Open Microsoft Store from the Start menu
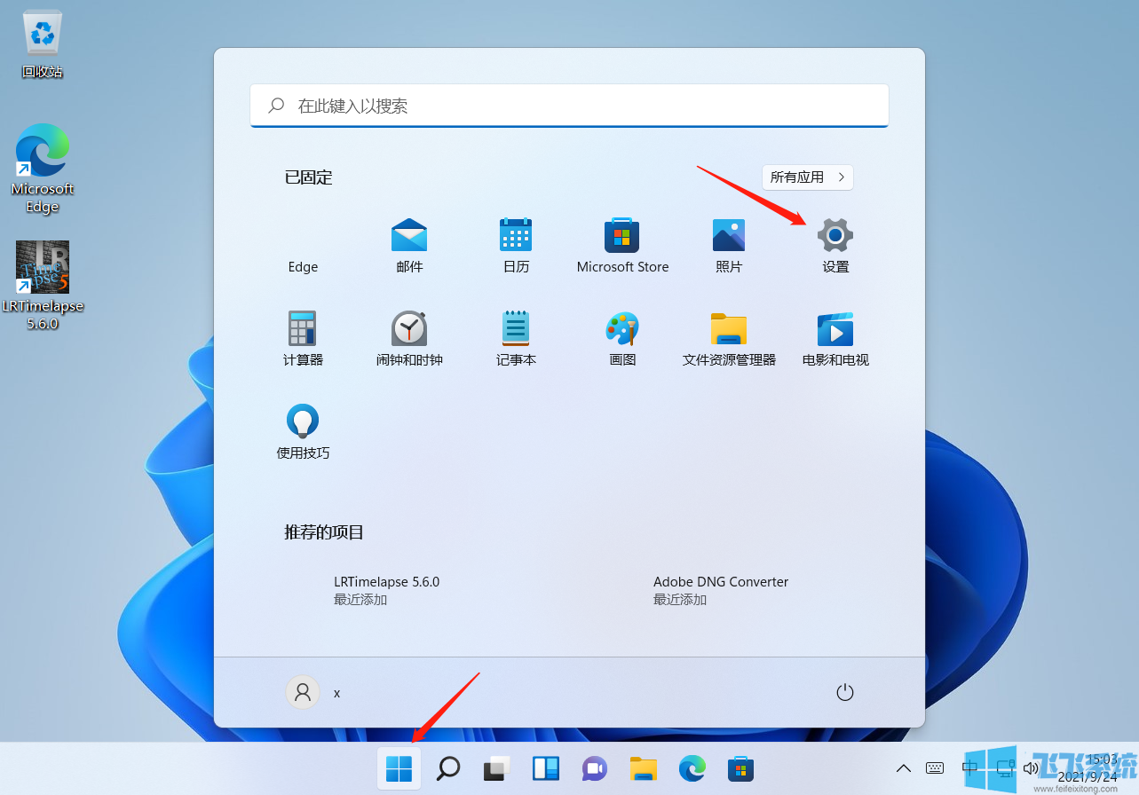Image resolution: width=1139 pixels, height=795 pixels. [x=621, y=245]
